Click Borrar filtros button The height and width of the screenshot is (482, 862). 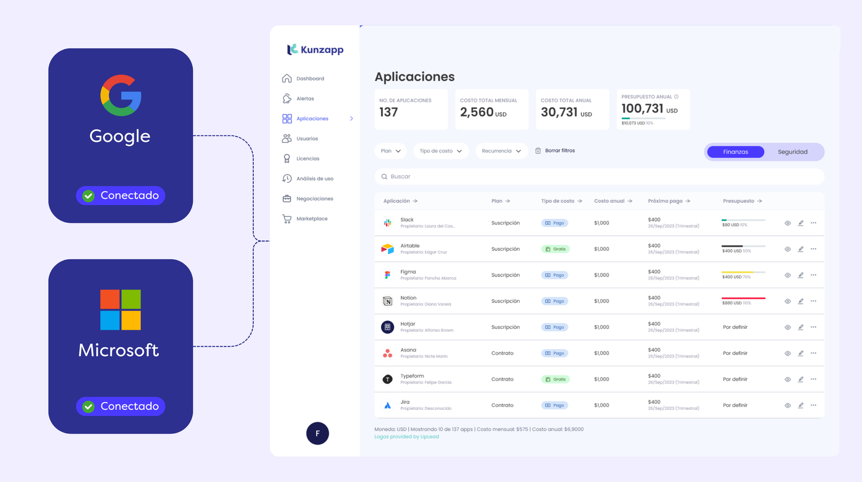point(555,151)
